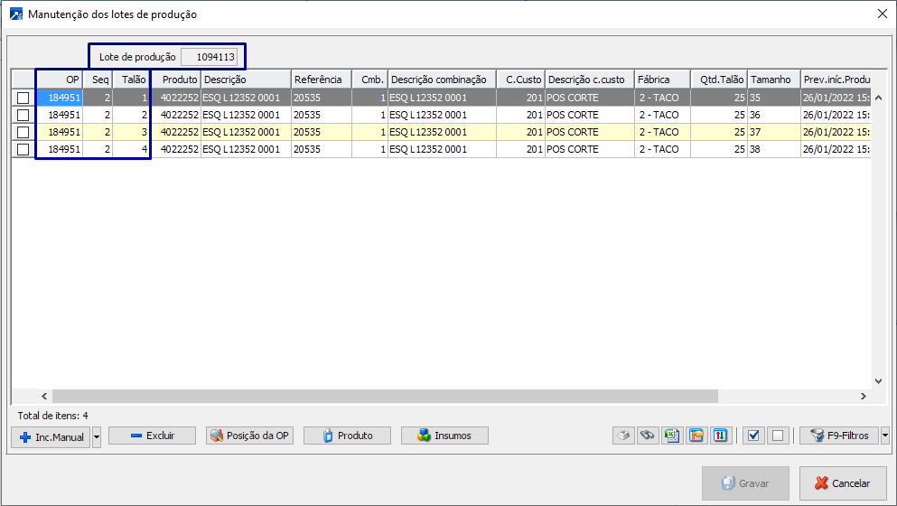Select Tamanho cell with value 35
This screenshot has height=506, width=897.
[x=774, y=98]
